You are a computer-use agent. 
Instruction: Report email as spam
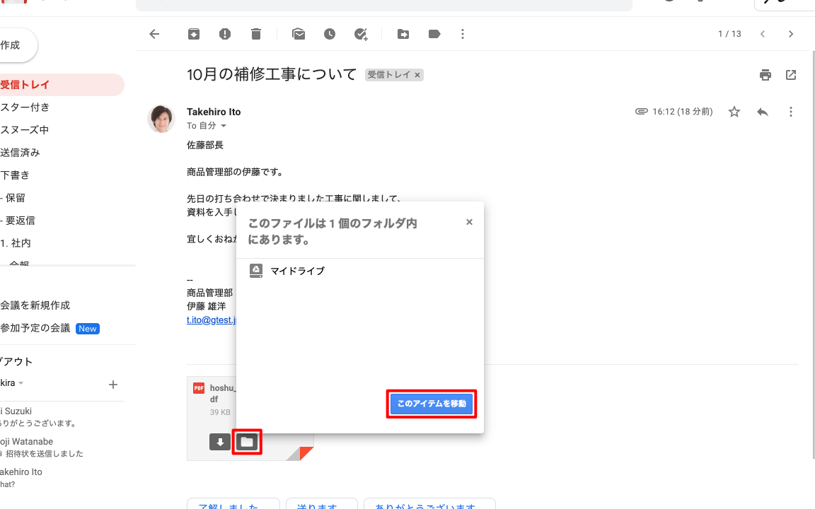224,34
